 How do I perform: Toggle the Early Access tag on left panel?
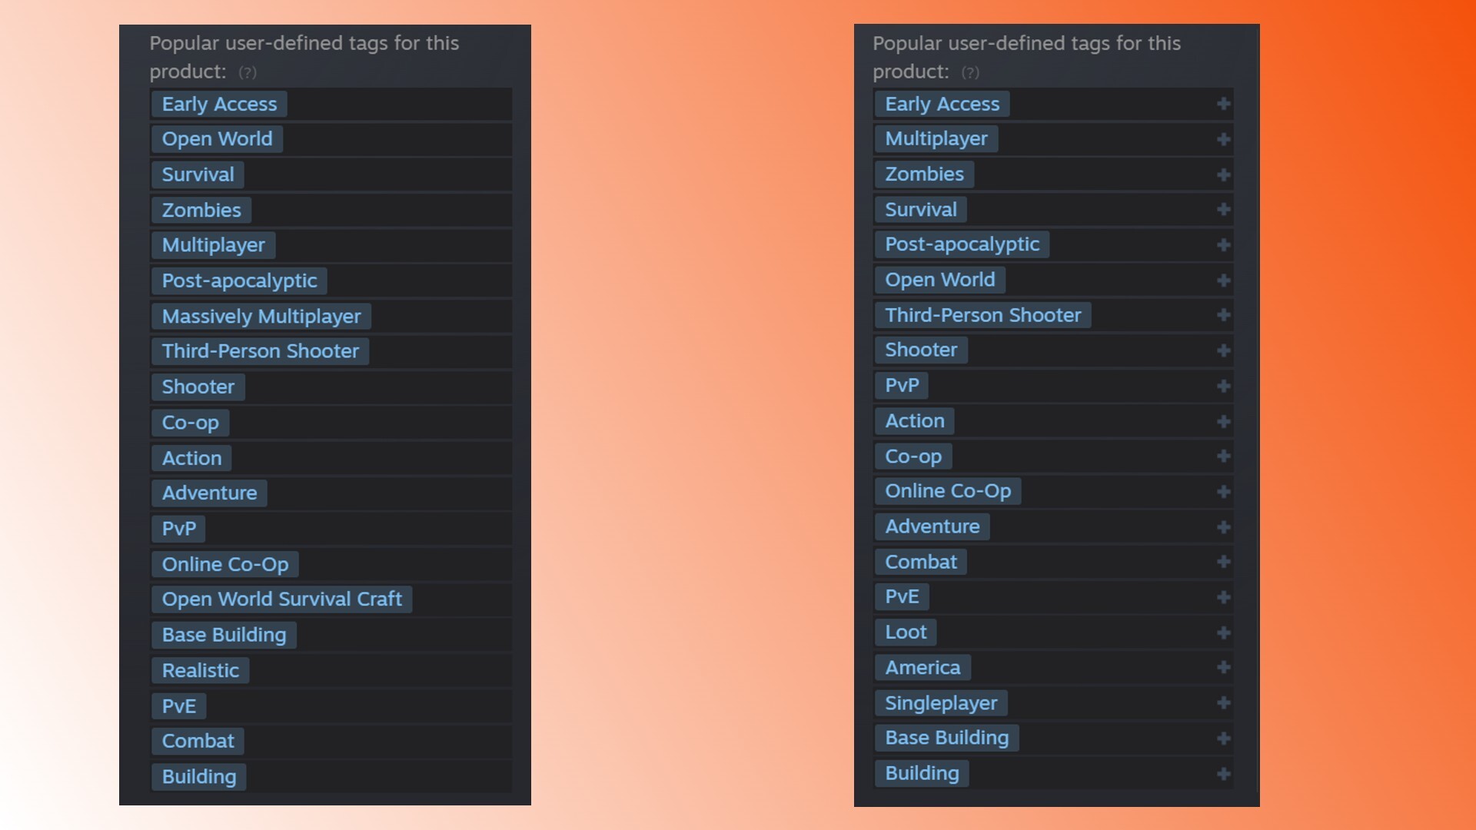pos(218,104)
